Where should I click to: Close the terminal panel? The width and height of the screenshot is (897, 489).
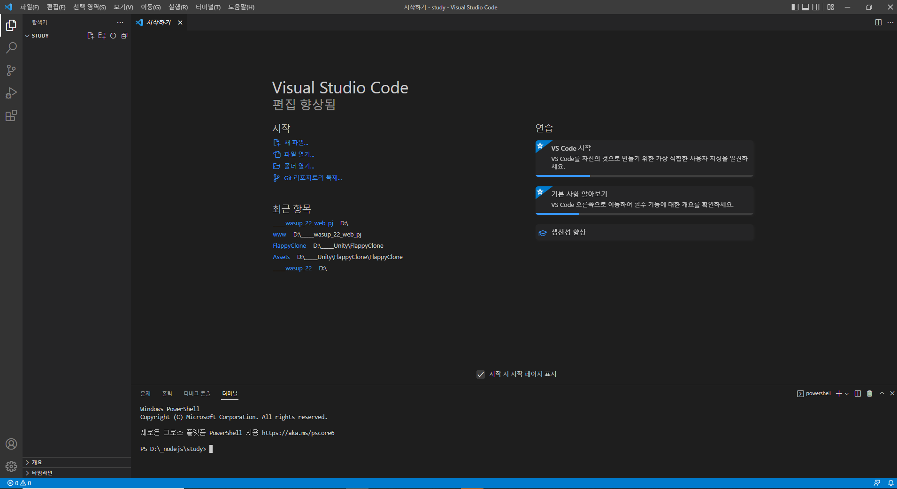(x=892, y=393)
